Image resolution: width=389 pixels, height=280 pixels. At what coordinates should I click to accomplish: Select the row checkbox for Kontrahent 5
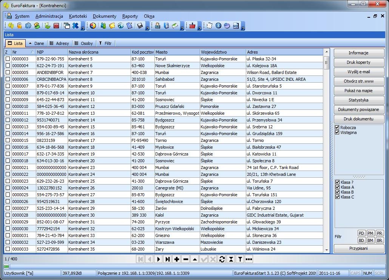8,59
